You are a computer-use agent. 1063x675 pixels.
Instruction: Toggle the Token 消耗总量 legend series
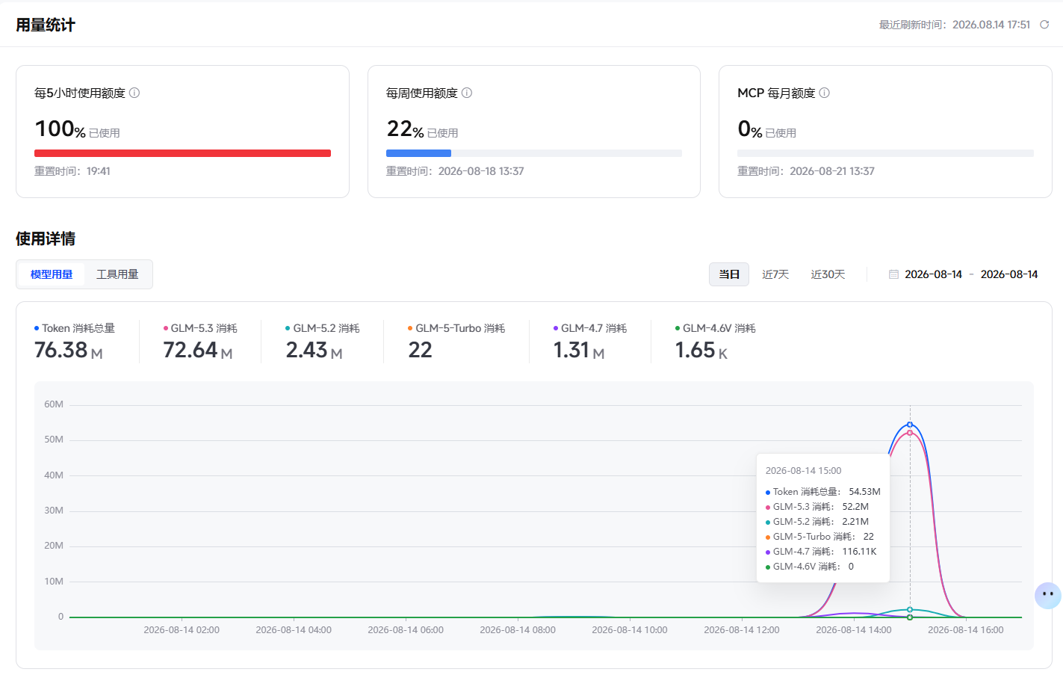[75, 328]
